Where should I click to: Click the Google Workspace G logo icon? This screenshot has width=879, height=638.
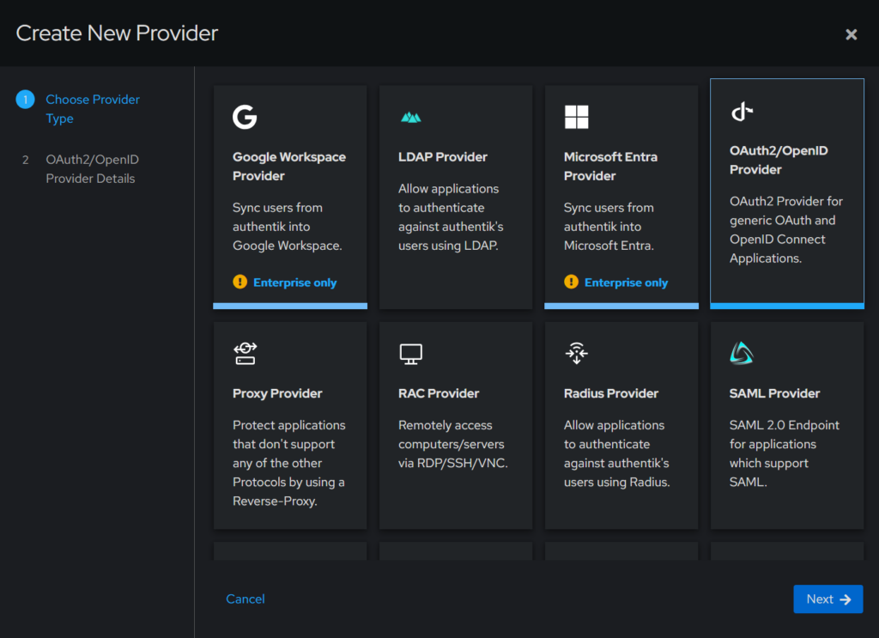click(245, 117)
